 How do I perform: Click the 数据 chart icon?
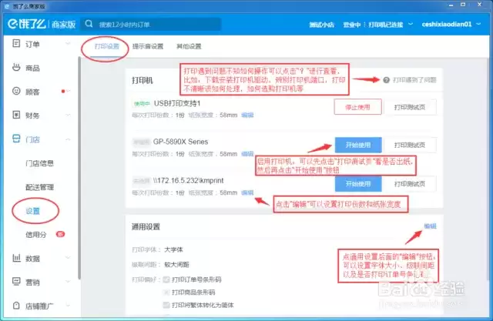16,258
